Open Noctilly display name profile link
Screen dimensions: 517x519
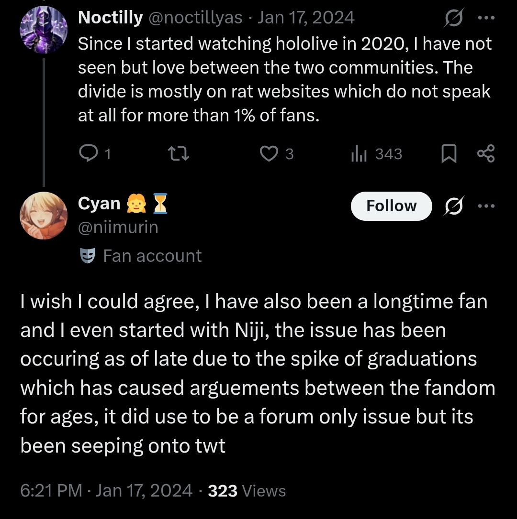pyautogui.click(x=110, y=18)
